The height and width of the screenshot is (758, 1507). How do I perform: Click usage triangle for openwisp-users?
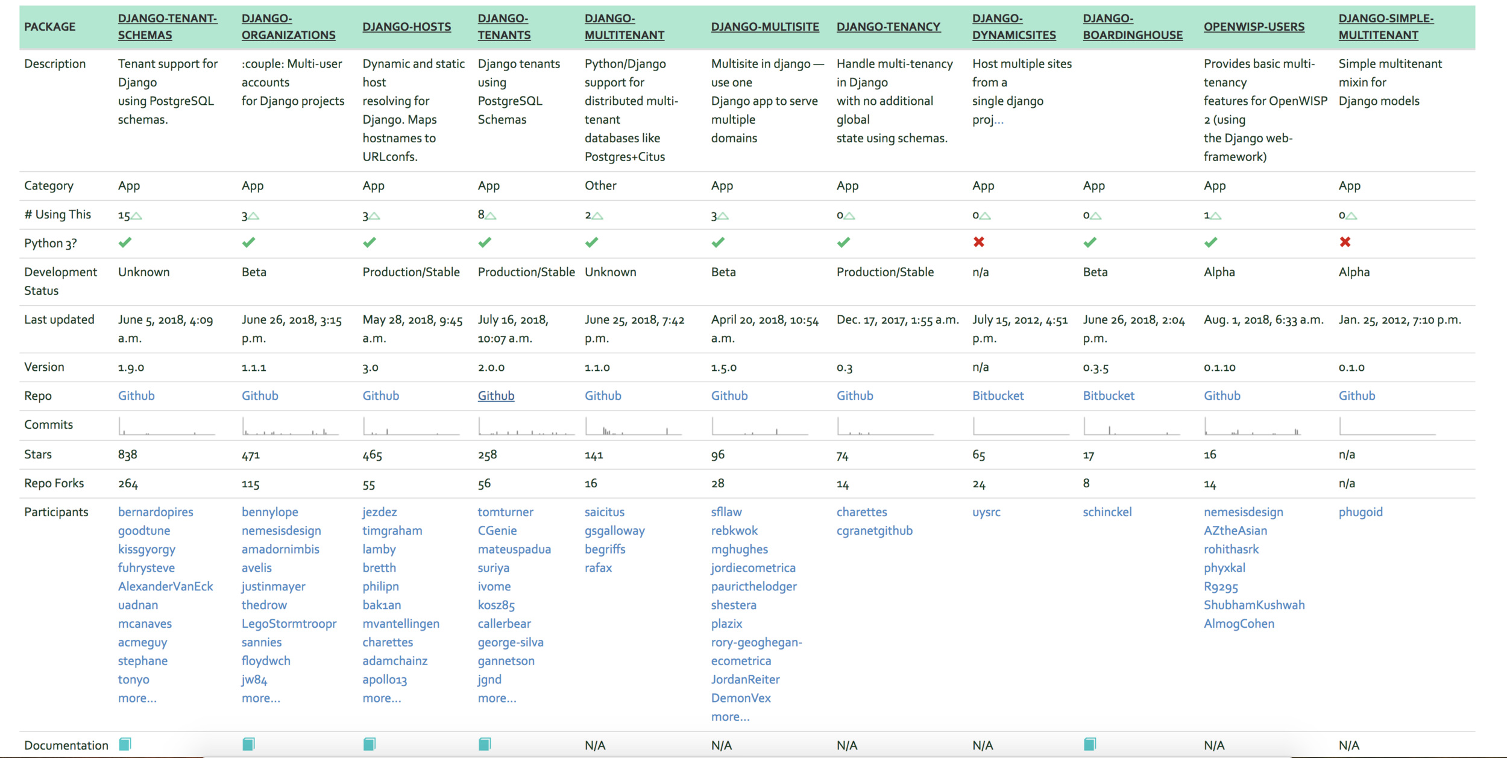pyautogui.click(x=1216, y=216)
